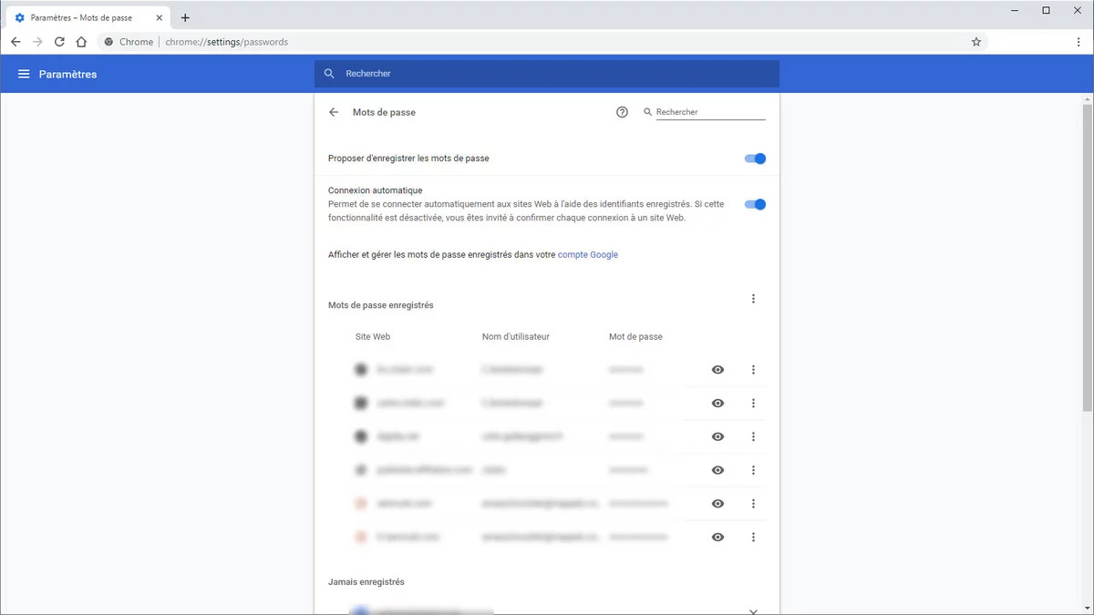Viewport: 1094px width, 615px height.
Task: Click the magnifier in the inner Rechercher field
Action: (x=647, y=112)
